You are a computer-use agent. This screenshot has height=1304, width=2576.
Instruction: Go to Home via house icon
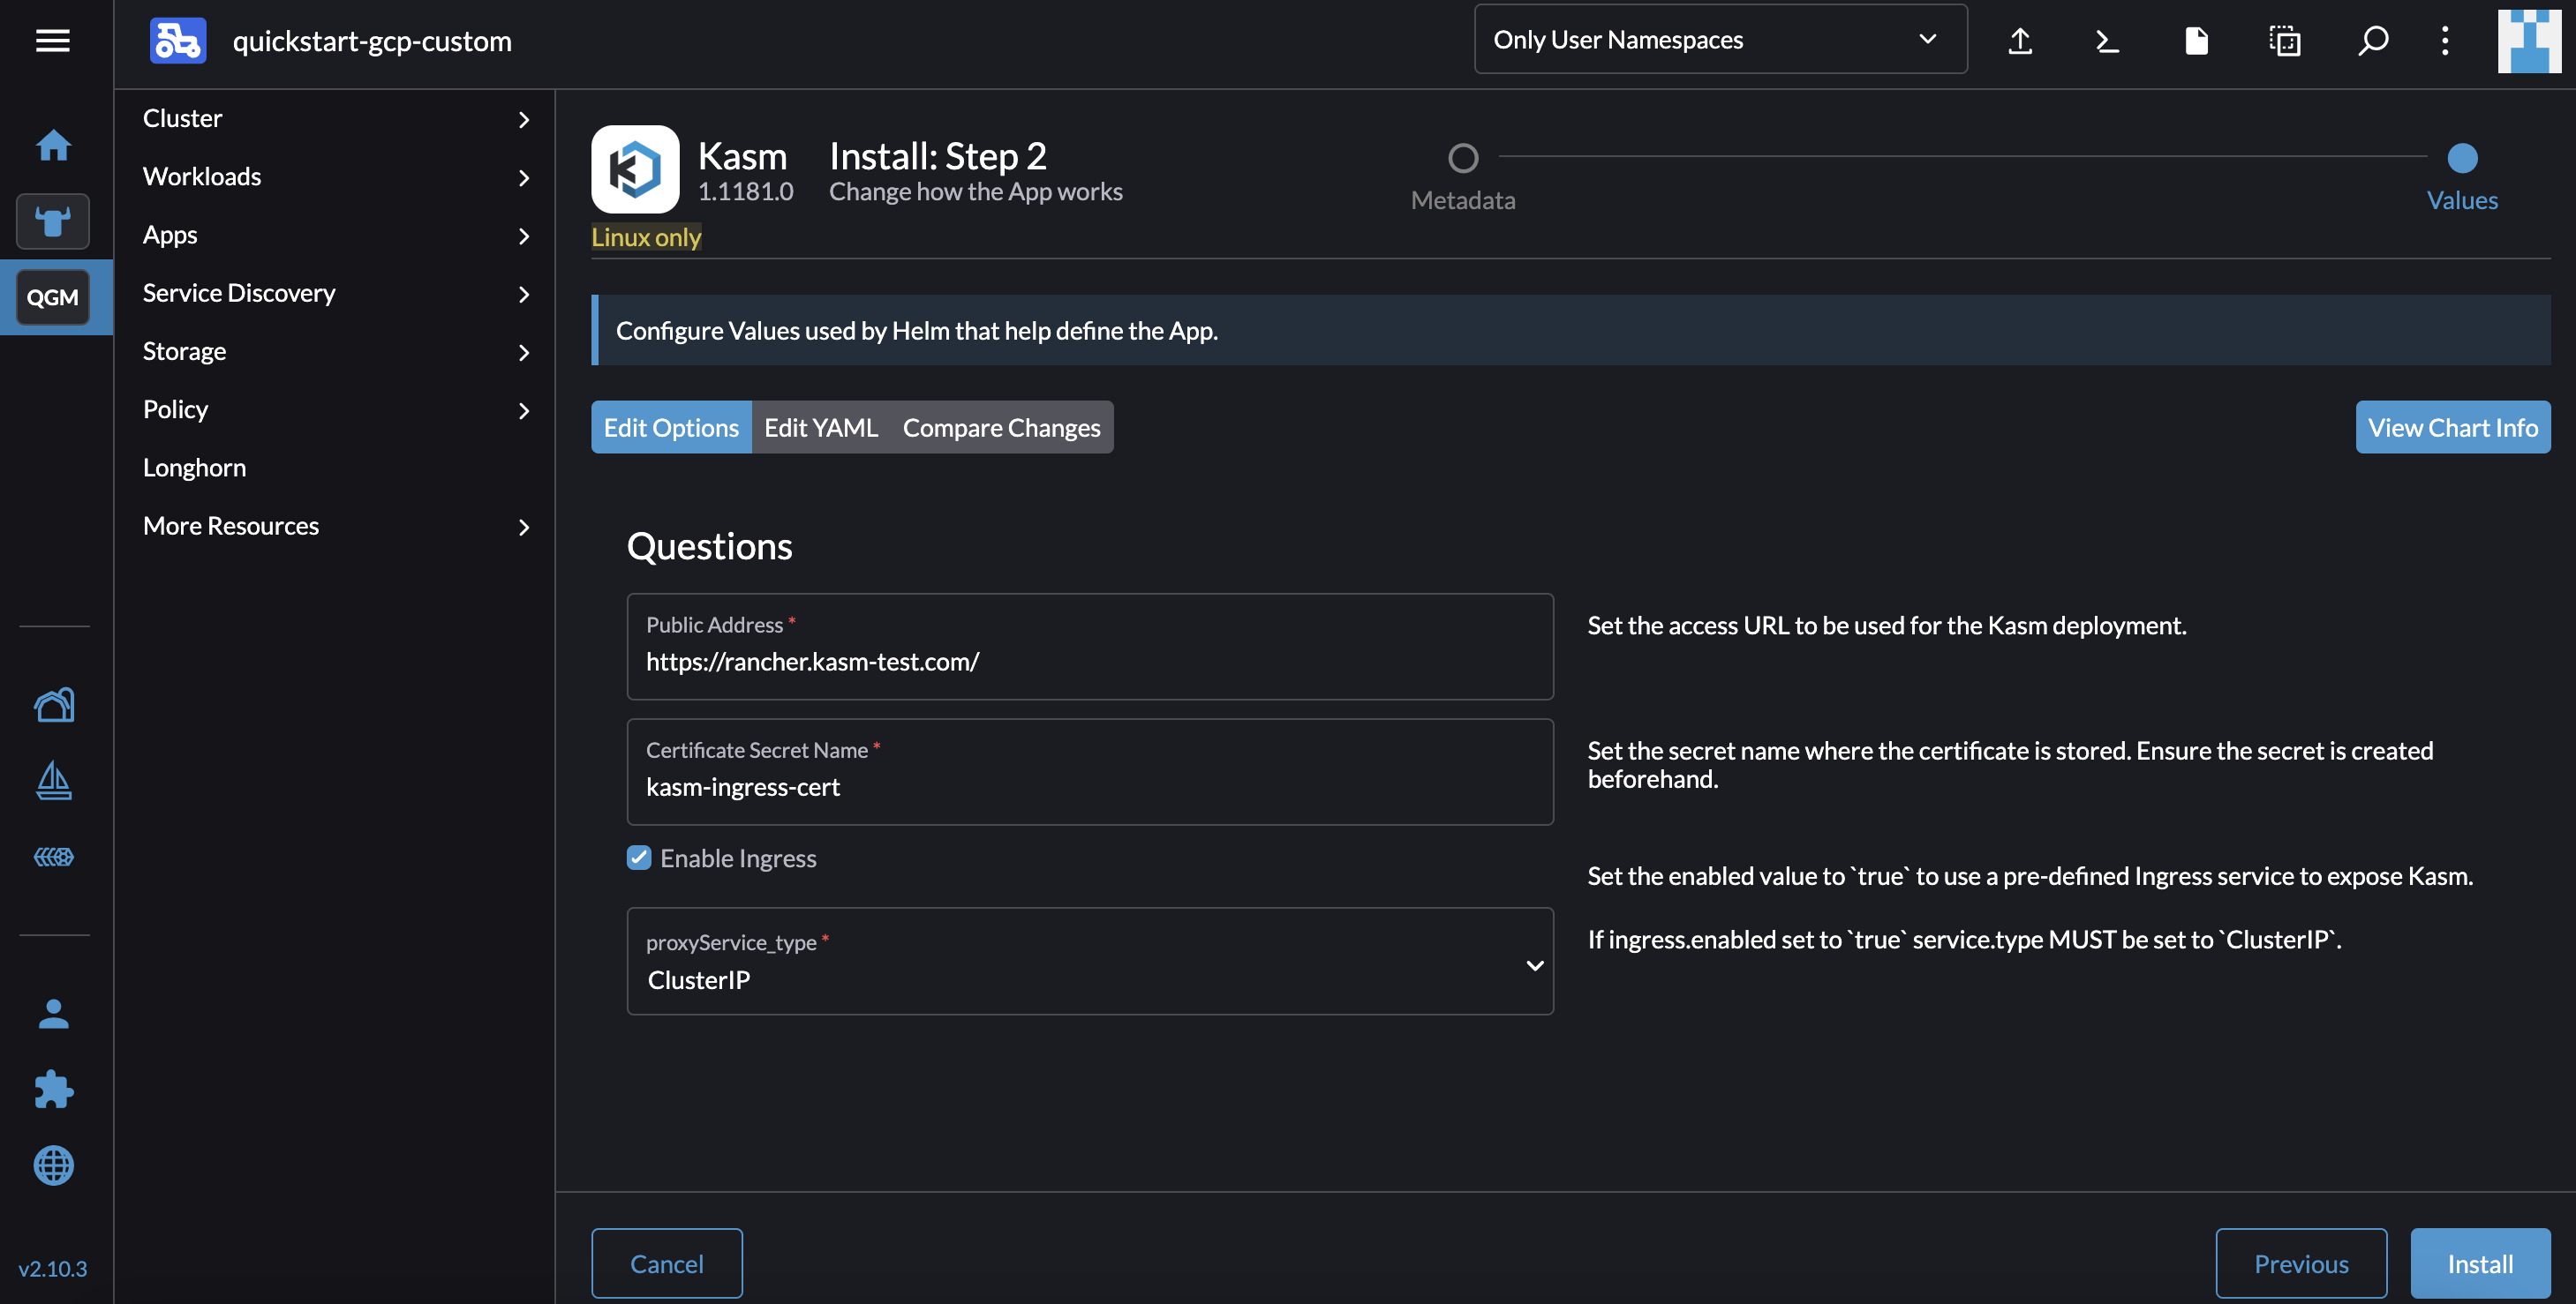point(54,146)
